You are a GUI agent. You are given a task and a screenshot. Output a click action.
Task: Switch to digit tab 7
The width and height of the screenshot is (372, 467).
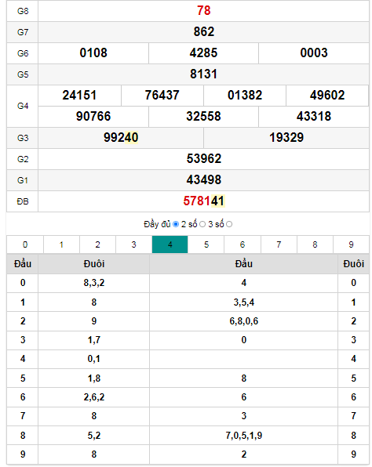pos(279,244)
